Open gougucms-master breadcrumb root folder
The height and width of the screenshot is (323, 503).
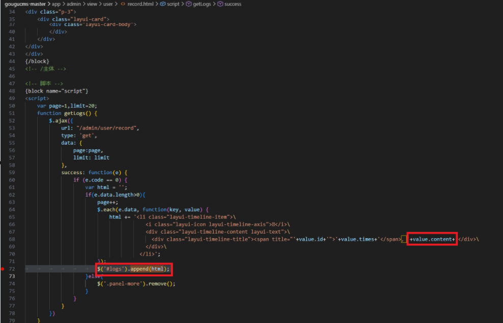coord(23,4)
